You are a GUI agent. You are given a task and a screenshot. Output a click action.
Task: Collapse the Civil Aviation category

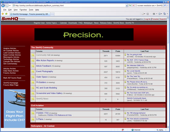click(x=164, y=105)
